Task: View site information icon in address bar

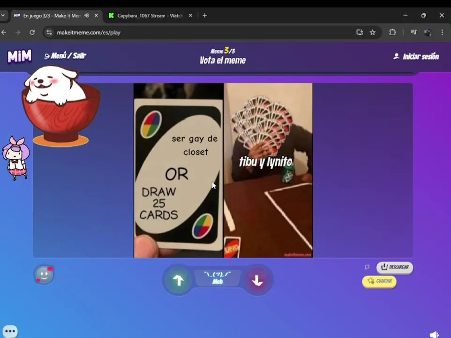Action: coord(49,32)
